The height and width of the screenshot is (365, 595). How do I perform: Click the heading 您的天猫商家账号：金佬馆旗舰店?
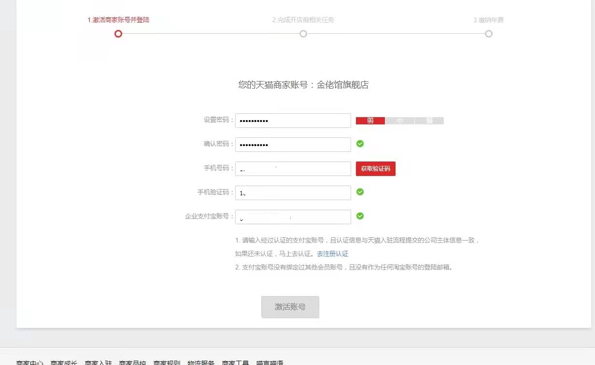point(303,85)
